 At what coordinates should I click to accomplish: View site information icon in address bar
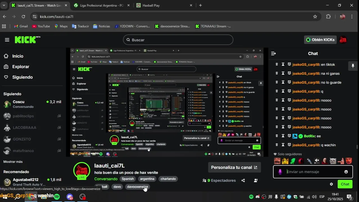tap(35, 17)
